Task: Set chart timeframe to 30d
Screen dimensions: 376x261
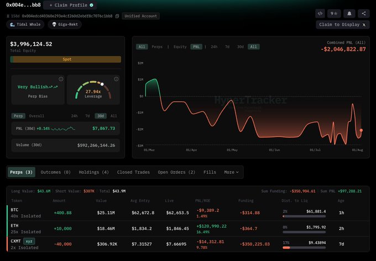Action: (x=241, y=47)
